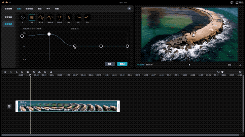Switch to the Video Animation tab

[29, 9]
